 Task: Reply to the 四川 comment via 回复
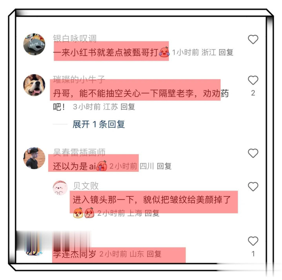(x=164, y=166)
